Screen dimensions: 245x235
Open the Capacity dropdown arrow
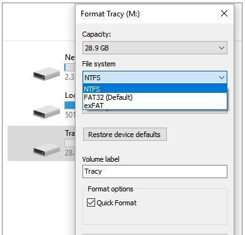coord(222,48)
